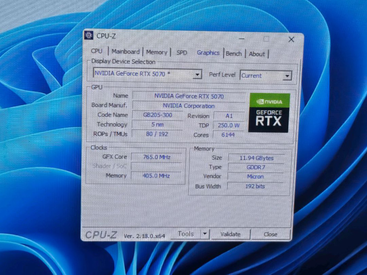
Task: Click the CPU-Z logo in the title bar
Action: 88,36
